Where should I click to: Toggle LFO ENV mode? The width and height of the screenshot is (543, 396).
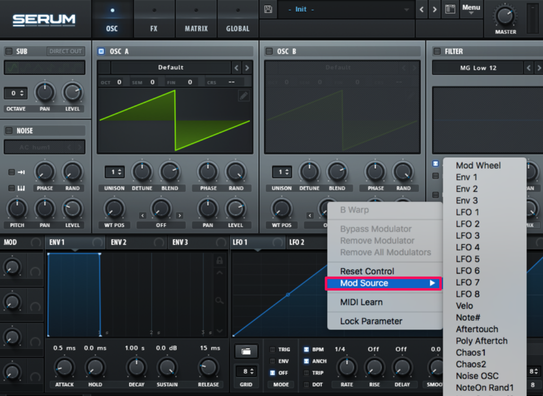pos(273,361)
